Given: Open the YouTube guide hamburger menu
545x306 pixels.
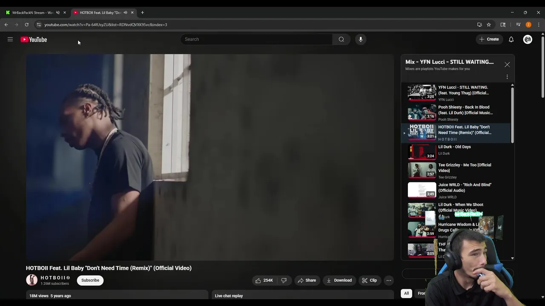Looking at the screenshot, I should (x=10, y=40).
